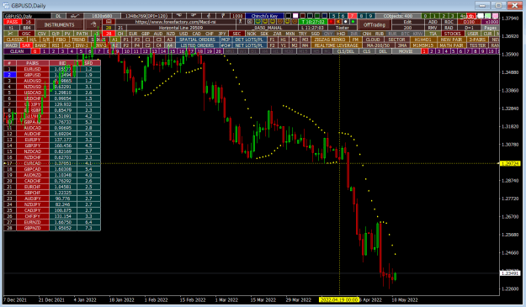Image resolution: width=526 pixels, height=307 pixels.
Task: Click the JPY currency filter button
Action: click(221, 34)
